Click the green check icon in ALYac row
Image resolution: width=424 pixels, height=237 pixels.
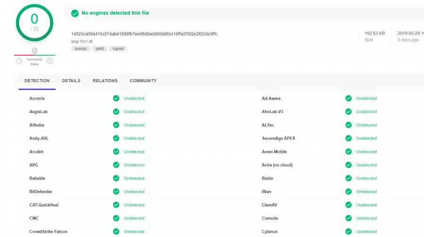coord(349,125)
